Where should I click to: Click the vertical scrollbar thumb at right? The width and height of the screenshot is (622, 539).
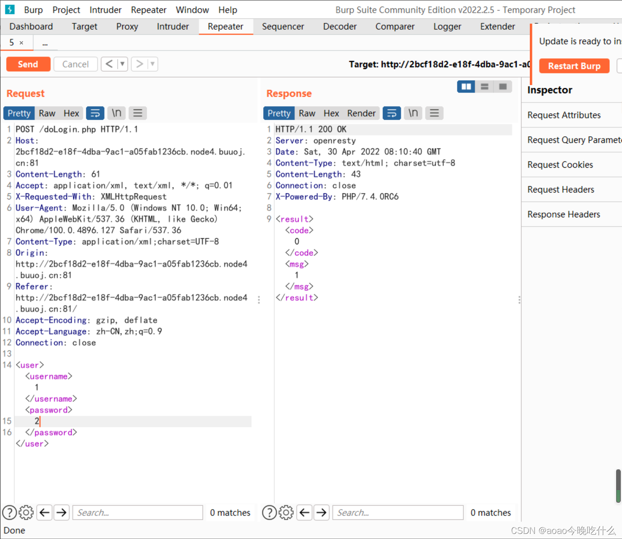(618, 486)
